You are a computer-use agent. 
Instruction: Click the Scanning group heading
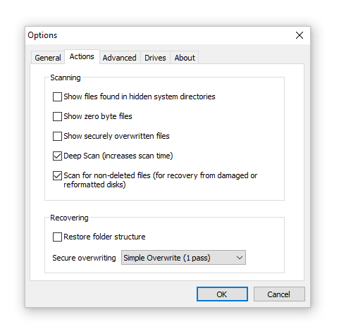tap(66, 77)
